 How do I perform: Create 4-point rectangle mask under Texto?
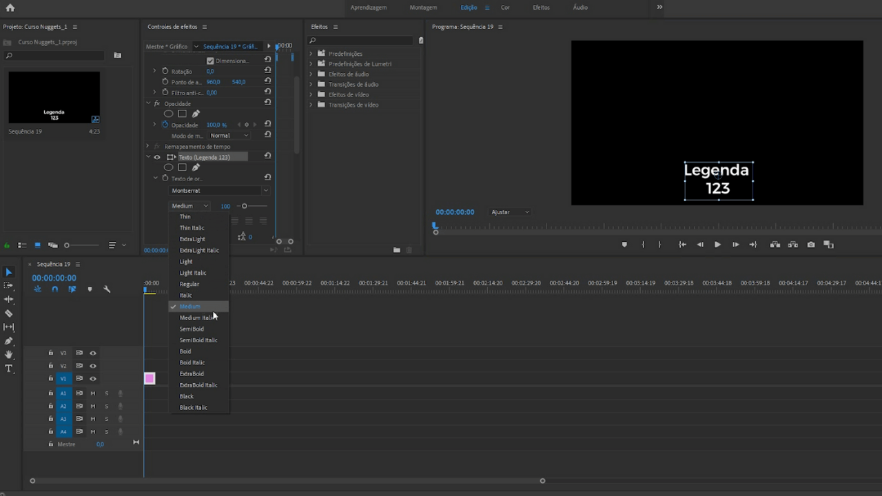click(182, 167)
